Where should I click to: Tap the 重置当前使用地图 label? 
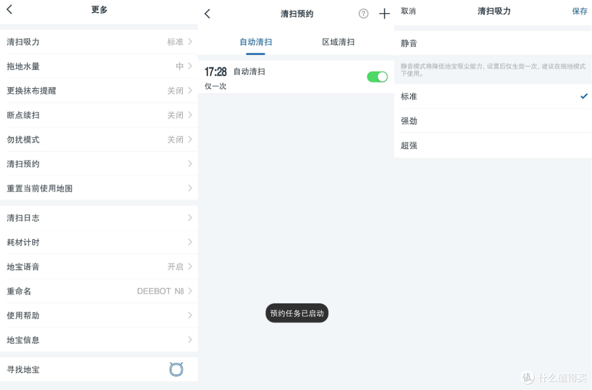point(39,188)
